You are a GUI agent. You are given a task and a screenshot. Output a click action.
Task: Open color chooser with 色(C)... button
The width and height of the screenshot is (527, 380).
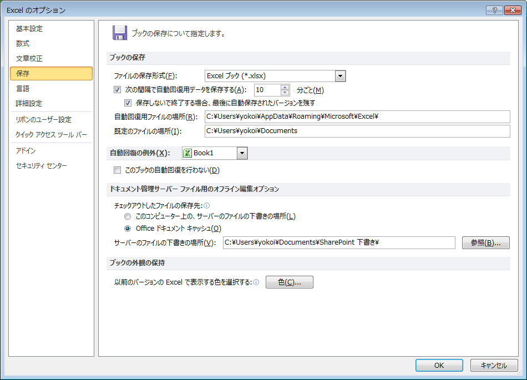tap(290, 282)
